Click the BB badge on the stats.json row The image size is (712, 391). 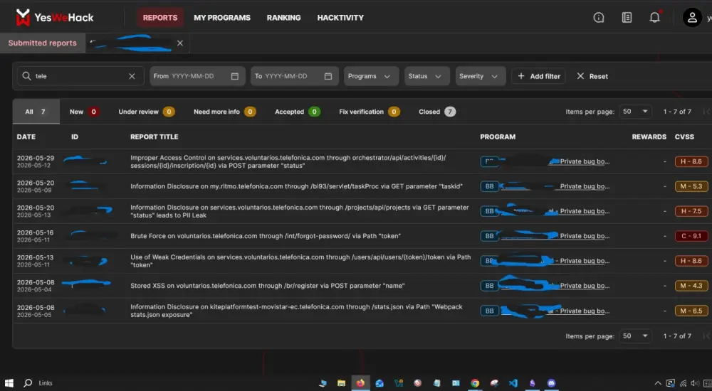pyautogui.click(x=490, y=311)
